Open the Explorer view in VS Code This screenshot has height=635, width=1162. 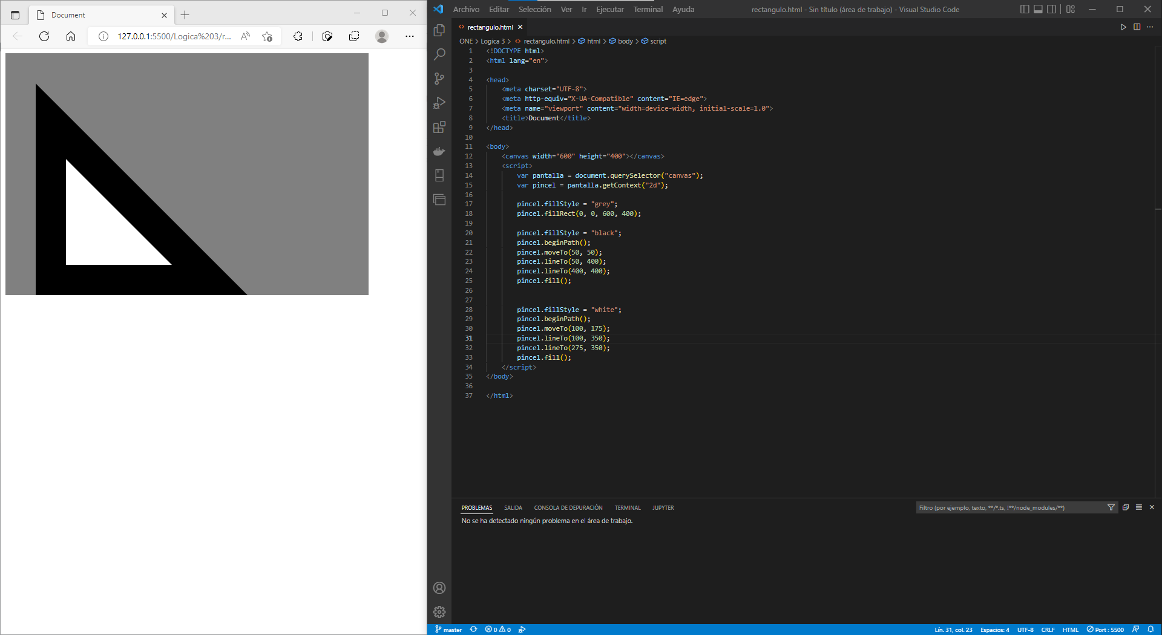click(439, 30)
